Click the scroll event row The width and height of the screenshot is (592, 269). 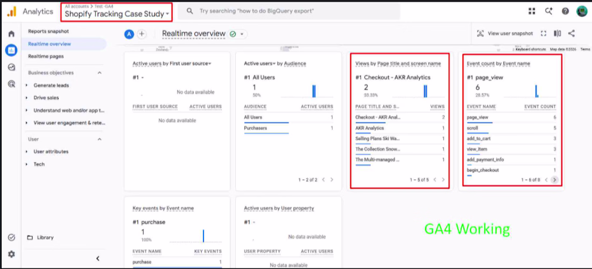(511, 128)
